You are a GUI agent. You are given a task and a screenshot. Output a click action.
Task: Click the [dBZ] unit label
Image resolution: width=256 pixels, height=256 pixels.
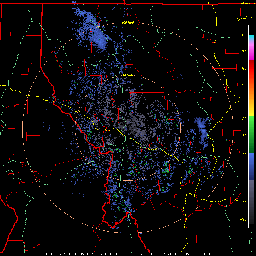(241, 20)
